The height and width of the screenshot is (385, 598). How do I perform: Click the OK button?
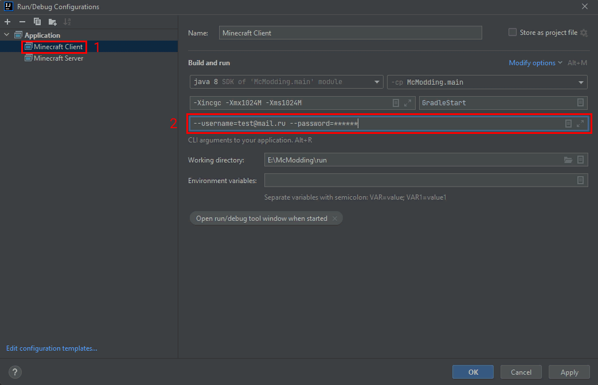(x=473, y=372)
